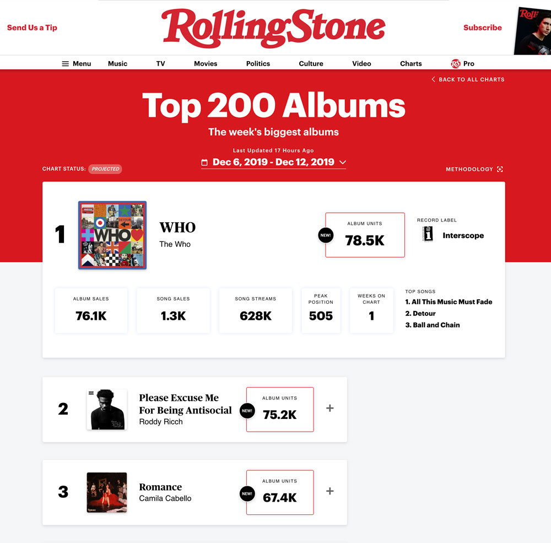Click the Subscribe link
Image resolution: width=551 pixels, height=543 pixels.
pyautogui.click(x=482, y=28)
